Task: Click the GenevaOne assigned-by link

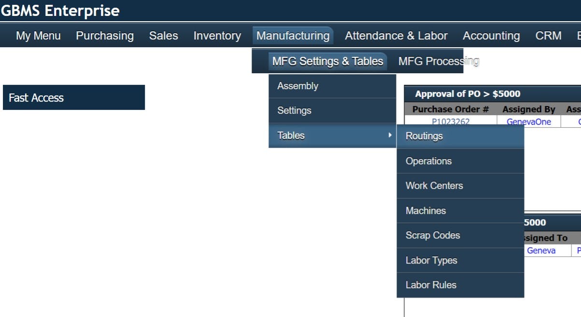Action: [x=528, y=121]
